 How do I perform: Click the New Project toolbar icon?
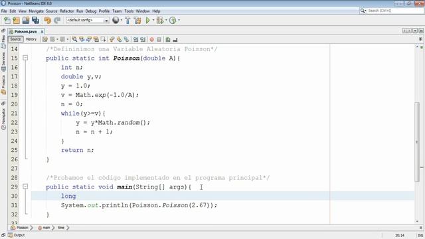(x=16, y=21)
